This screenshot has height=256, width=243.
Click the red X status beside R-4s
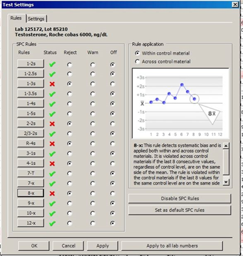tap(52, 144)
